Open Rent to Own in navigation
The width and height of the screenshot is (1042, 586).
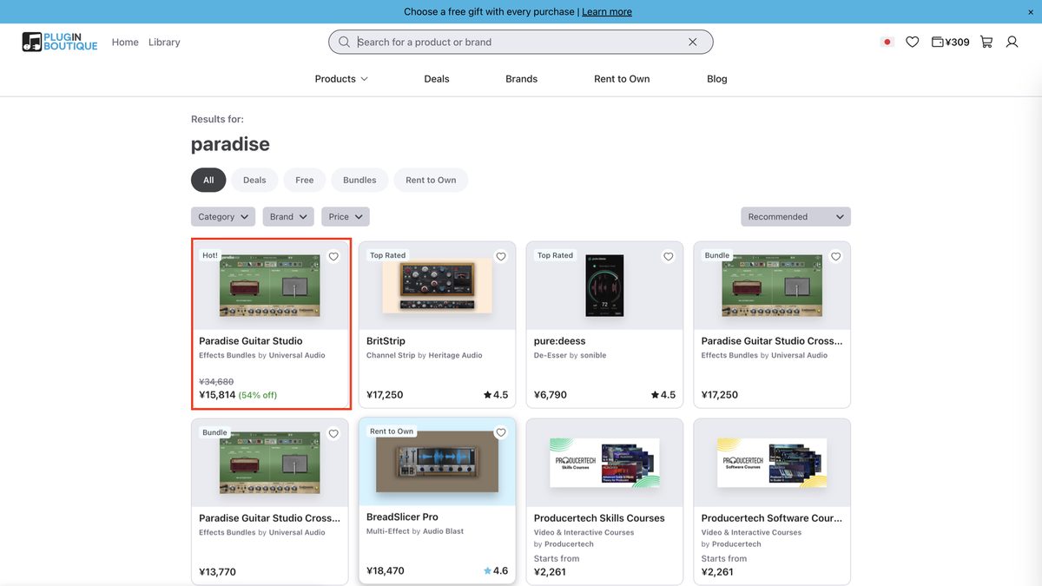[x=622, y=79]
